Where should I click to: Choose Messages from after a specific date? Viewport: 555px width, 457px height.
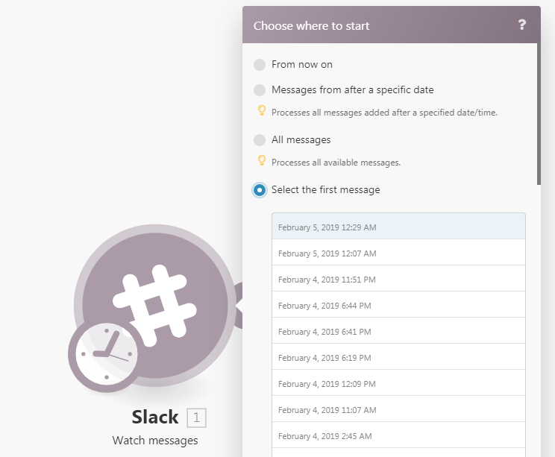(x=260, y=90)
